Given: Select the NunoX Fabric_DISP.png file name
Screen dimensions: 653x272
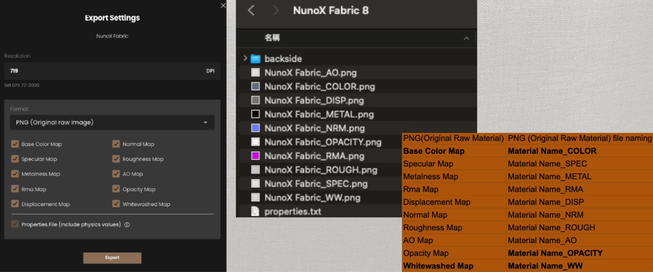Looking at the screenshot, I should 314,100.
